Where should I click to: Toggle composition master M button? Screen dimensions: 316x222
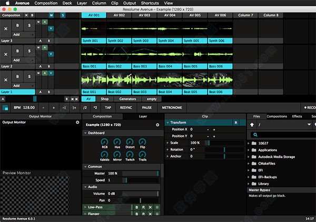(52, 15)
